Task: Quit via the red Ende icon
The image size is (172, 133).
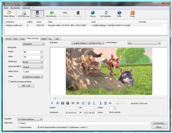Action: point(132,13)
